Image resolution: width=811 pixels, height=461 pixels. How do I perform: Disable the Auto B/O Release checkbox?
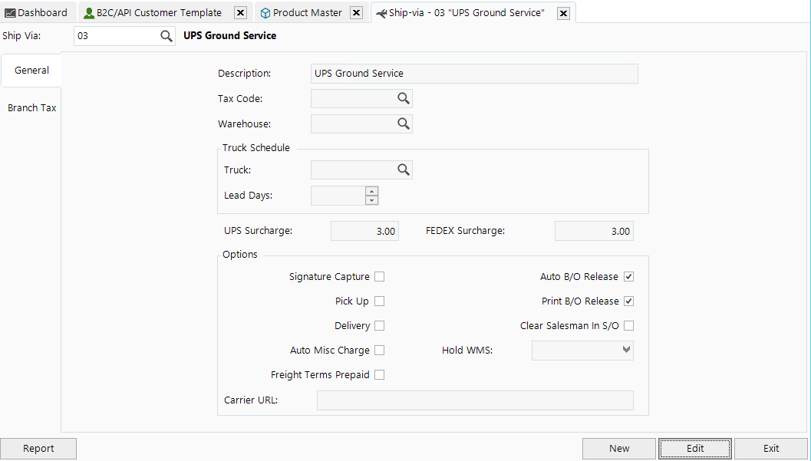[628, 276]
